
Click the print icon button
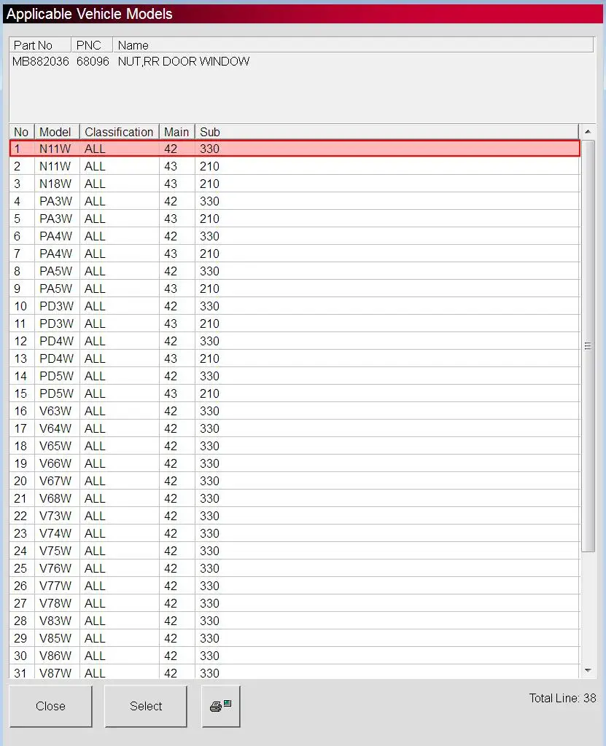[x=220, y=706]
